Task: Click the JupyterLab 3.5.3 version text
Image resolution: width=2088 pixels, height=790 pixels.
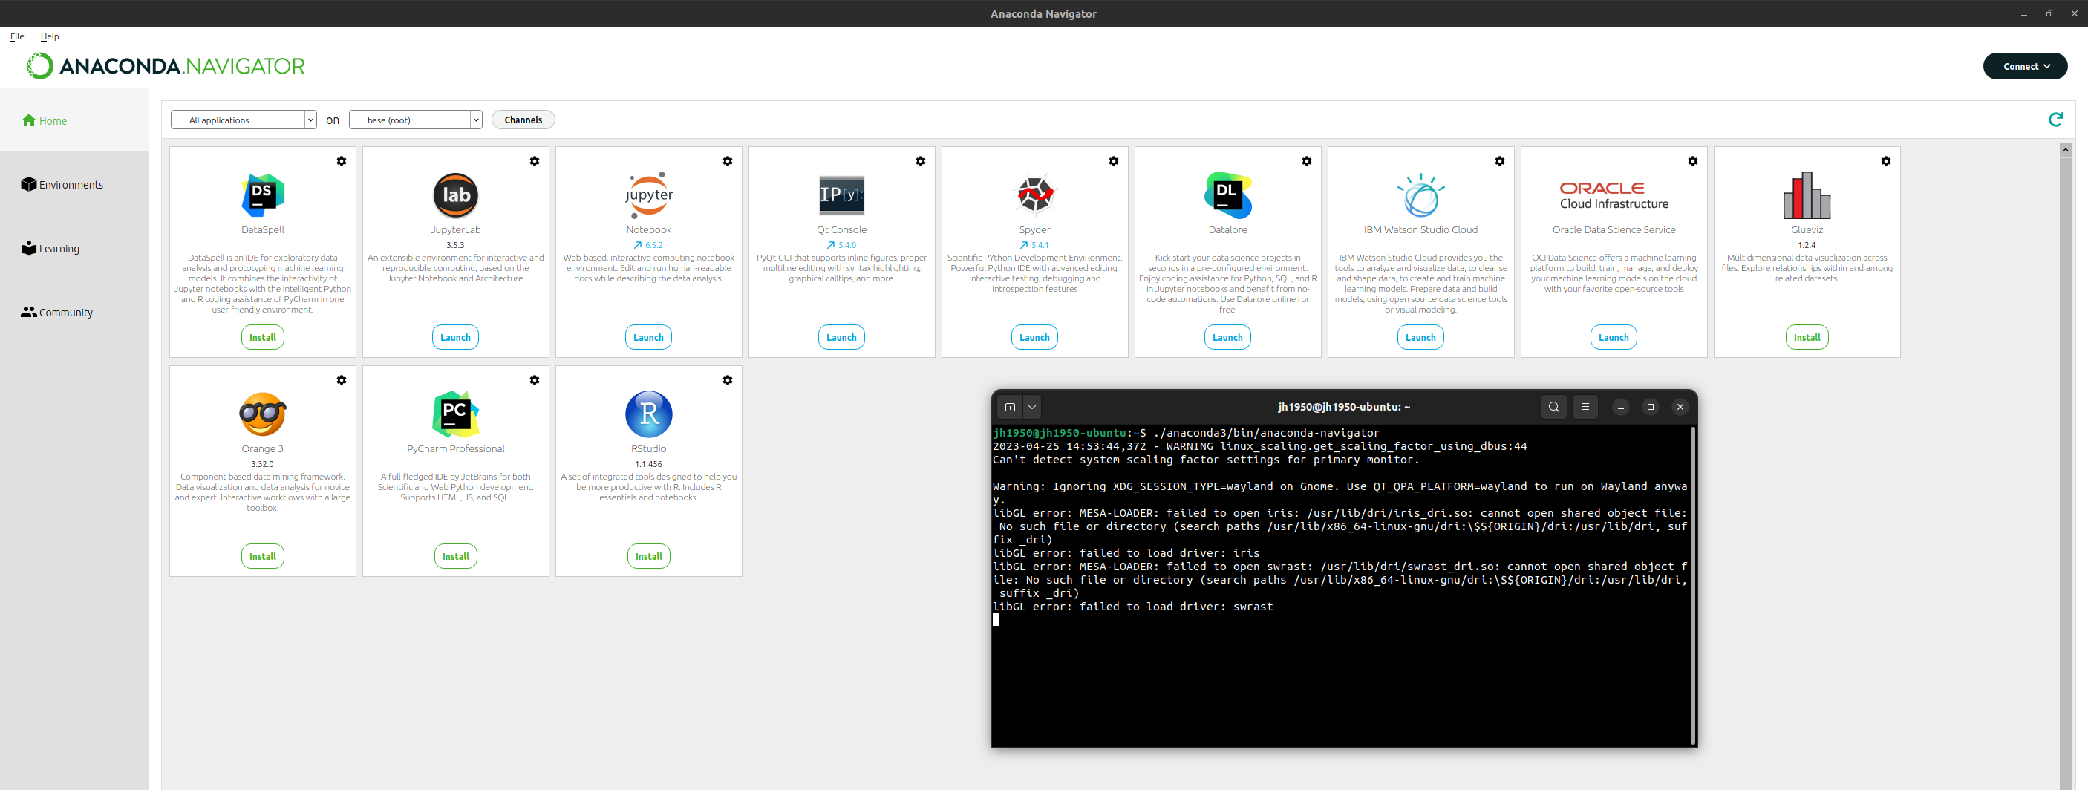Action: point(455,245)
